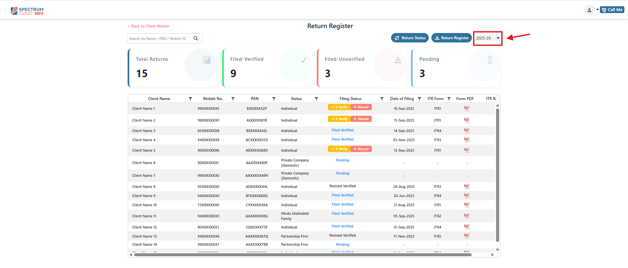This screenshot has height=268, width=628.
Task: Filter the Mobile No. column
Action: coord(233,99)
